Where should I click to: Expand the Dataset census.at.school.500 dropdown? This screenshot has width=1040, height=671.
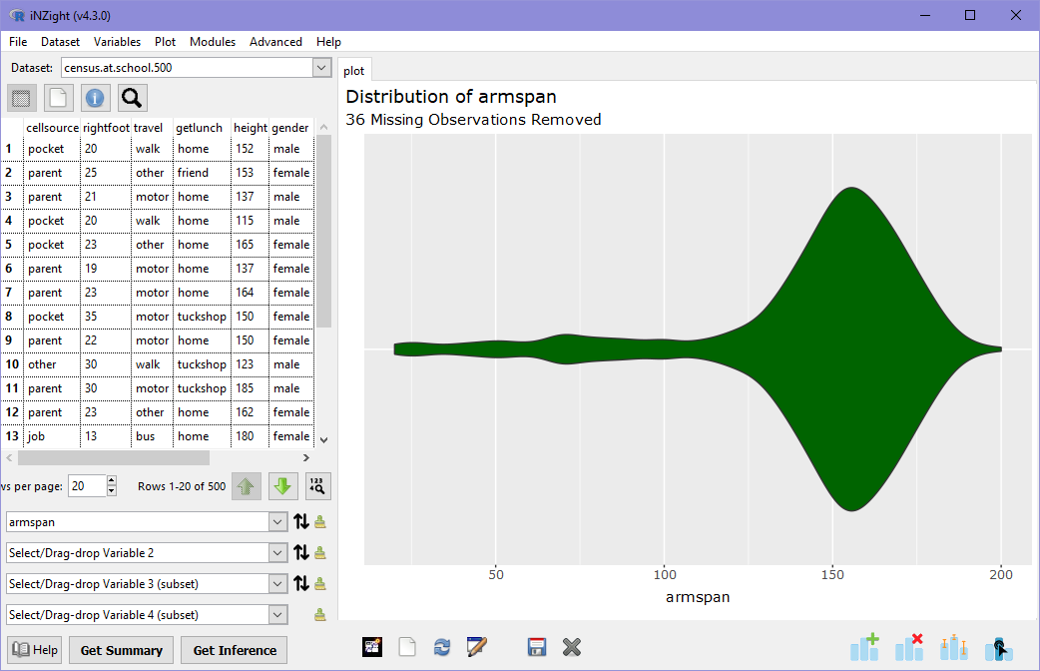(321, 67)
